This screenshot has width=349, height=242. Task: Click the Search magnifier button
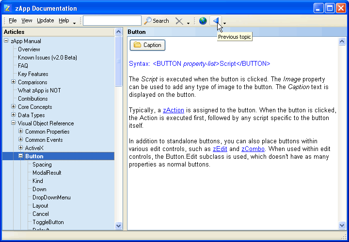click(156, 21)
